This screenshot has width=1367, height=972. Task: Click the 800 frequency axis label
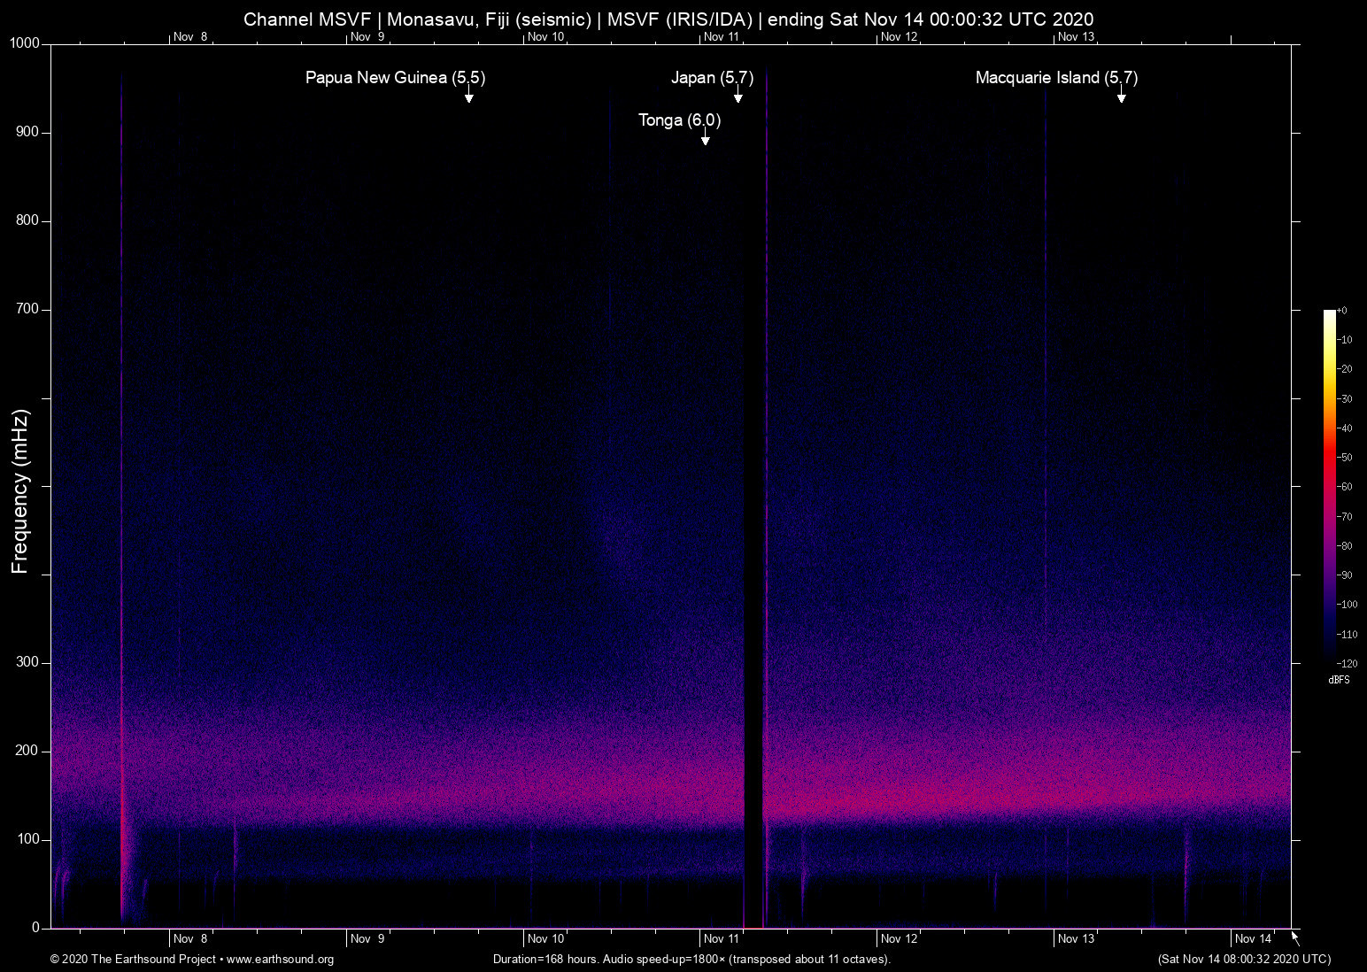coord(27,220)
